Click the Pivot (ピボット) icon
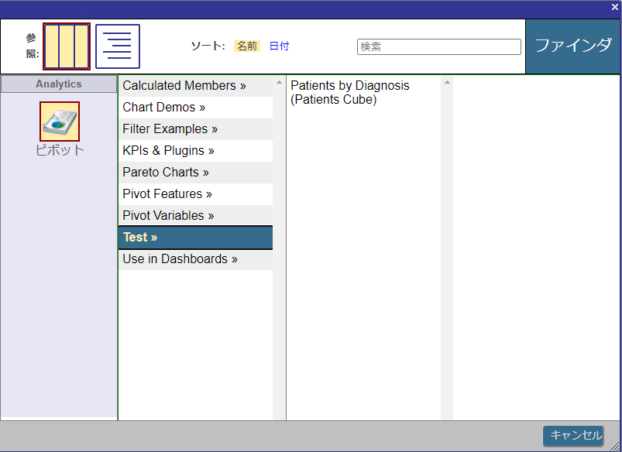Viewport: 622px width, 452px height. (x=60, y=122)
